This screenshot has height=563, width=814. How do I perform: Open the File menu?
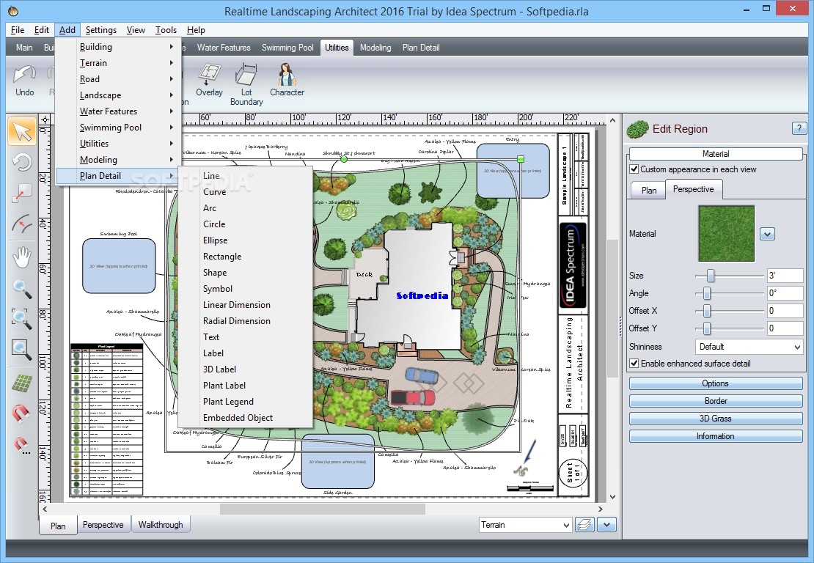tap(17, 29)
